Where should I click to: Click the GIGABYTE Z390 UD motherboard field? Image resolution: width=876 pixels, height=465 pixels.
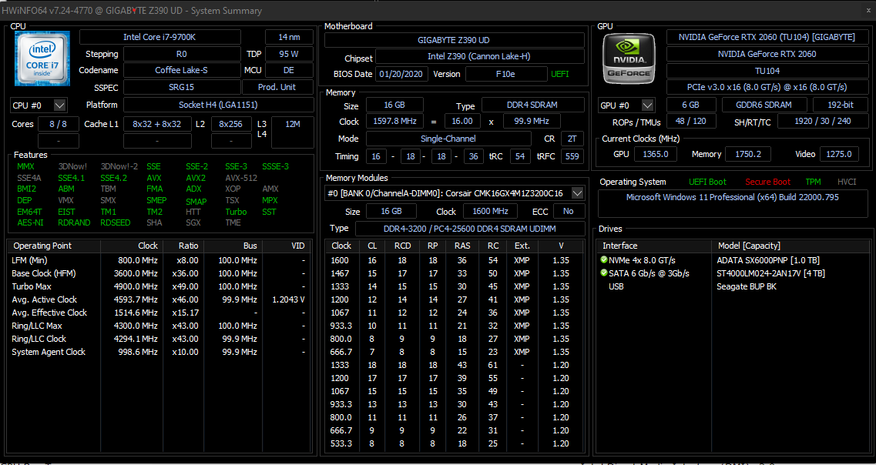tap(455, 40)
